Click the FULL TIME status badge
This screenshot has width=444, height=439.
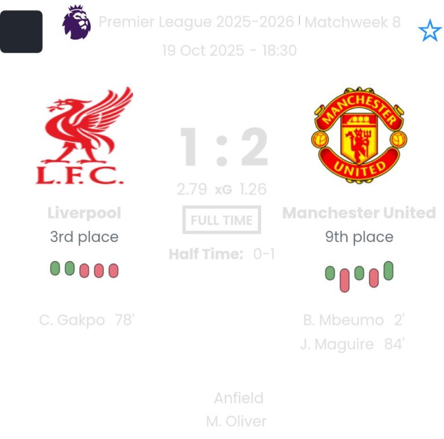[x=222, y=220]
